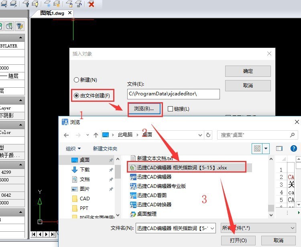Viewport: 301px width, 247px height.
Task: Go back in the browse dialog
Action: pos(66,135)
